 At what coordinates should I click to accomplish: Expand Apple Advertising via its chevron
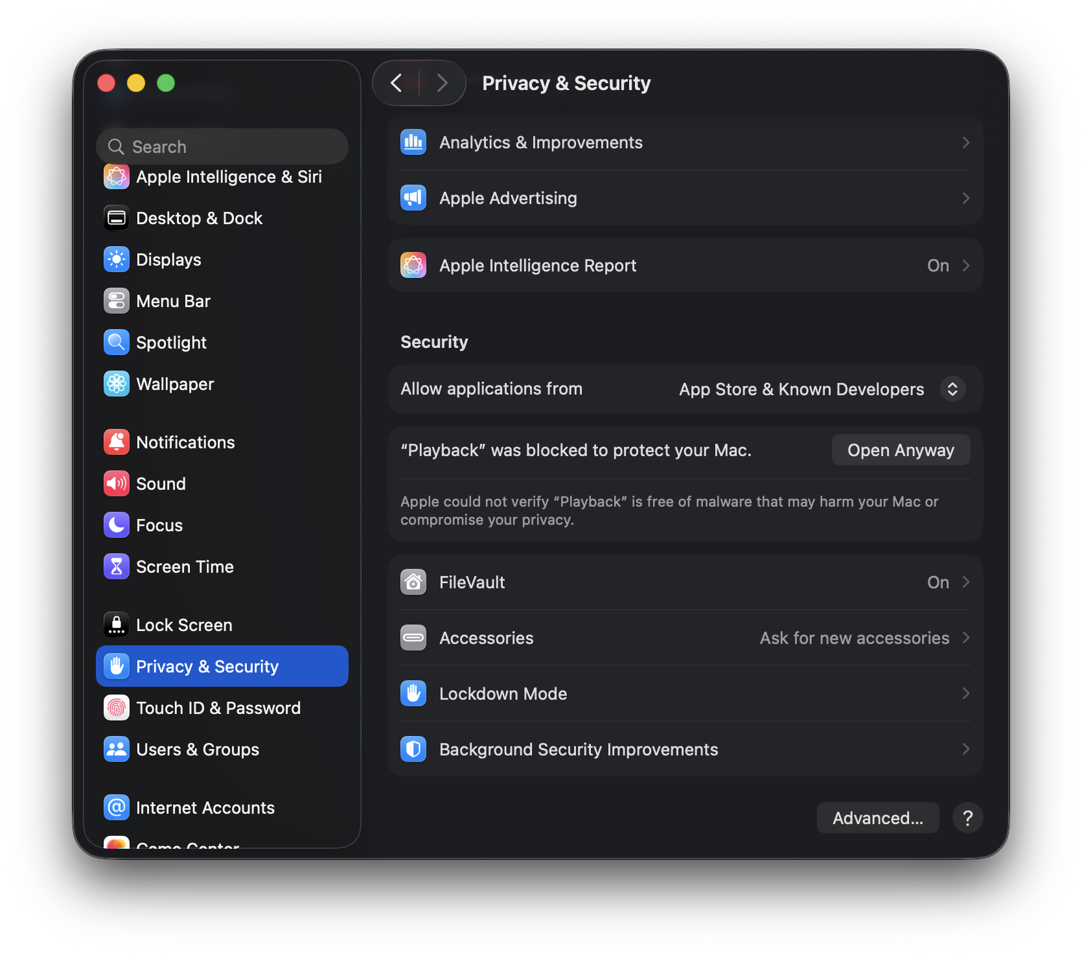pyautogui.click(x=965, y=198)
